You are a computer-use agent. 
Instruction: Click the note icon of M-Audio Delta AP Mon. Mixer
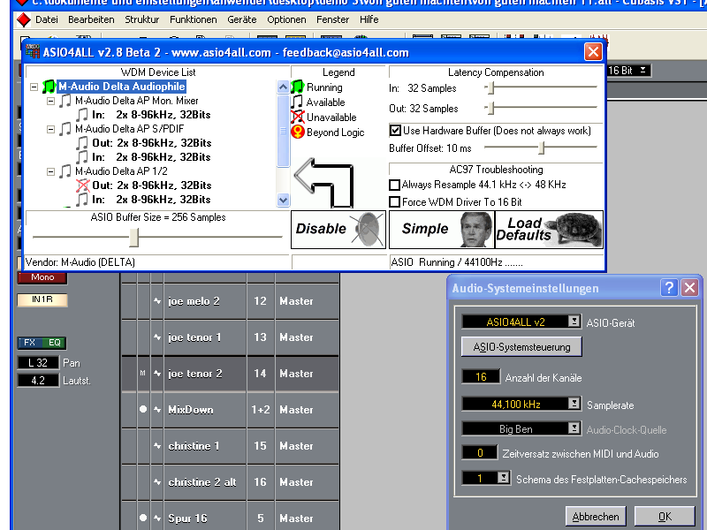[x=65, y=101]
